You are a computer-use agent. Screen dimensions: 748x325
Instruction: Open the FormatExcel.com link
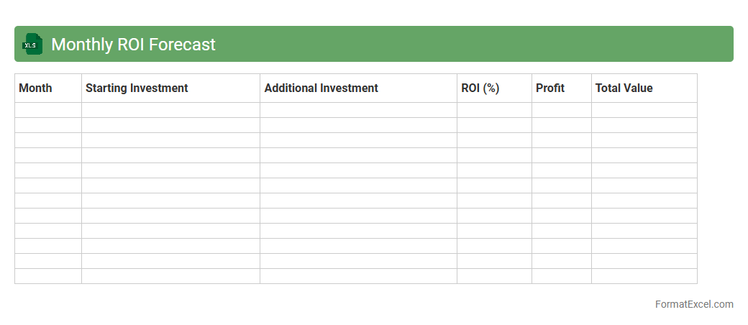694,304
